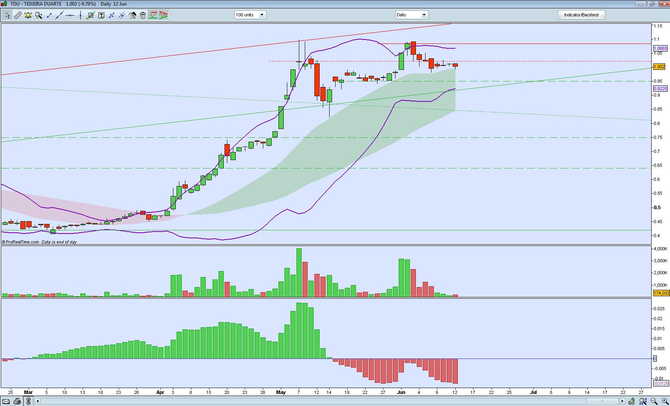Image resolution: width=670 pixels, height=406 pixels.
Task: Select the ruler measuring tool
Action: pos(18,15)
